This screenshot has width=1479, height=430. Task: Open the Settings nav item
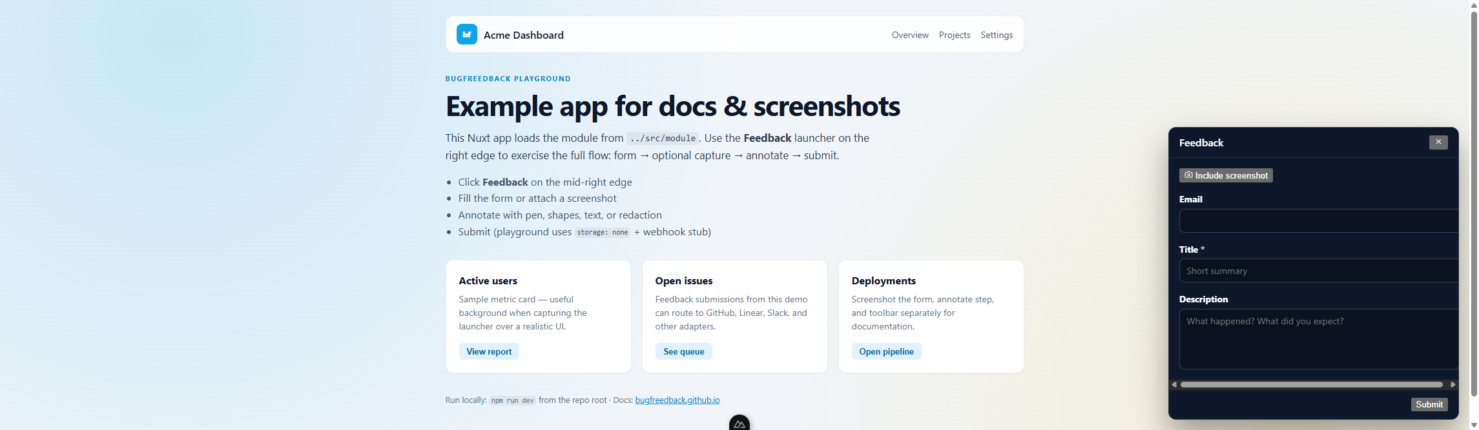pos(996,35)
